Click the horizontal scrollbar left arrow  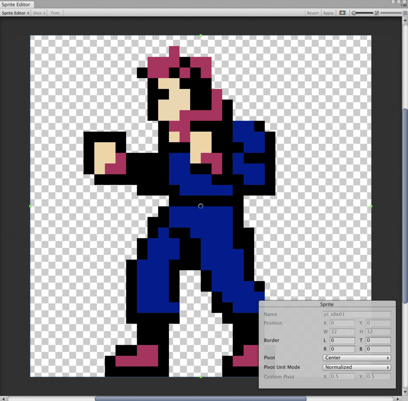coord(3,398)
